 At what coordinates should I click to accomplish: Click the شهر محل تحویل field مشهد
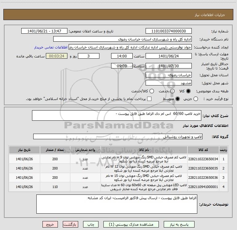pos(169,83)
